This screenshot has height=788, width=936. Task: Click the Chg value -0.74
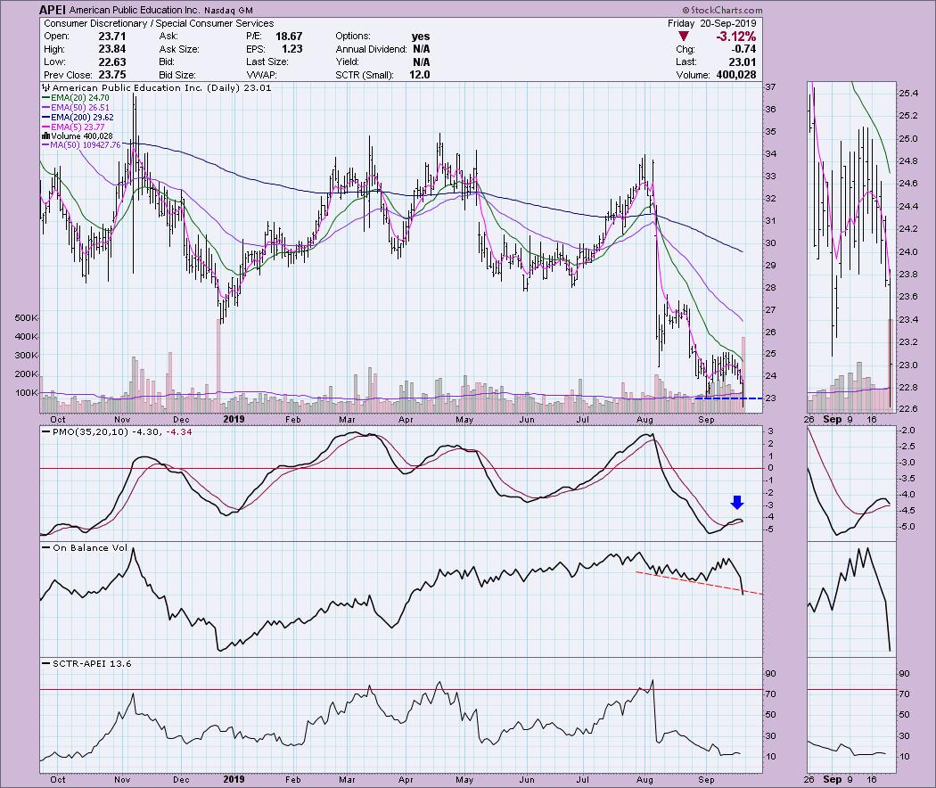pyautogui.click(x=743, y=49)
